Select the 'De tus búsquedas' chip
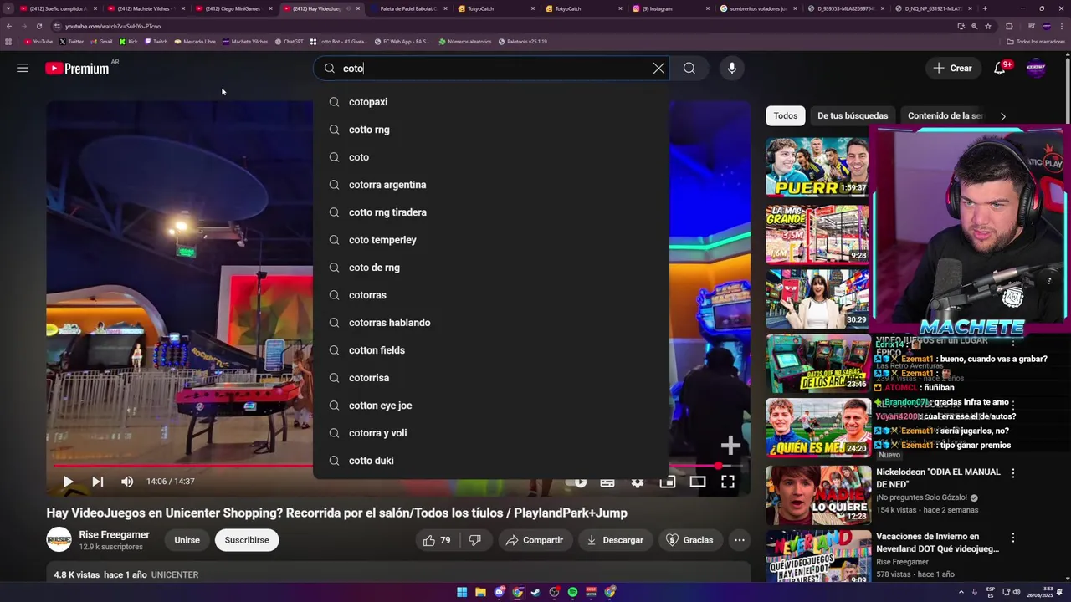1071x602 pixels. tap(853, 116)
